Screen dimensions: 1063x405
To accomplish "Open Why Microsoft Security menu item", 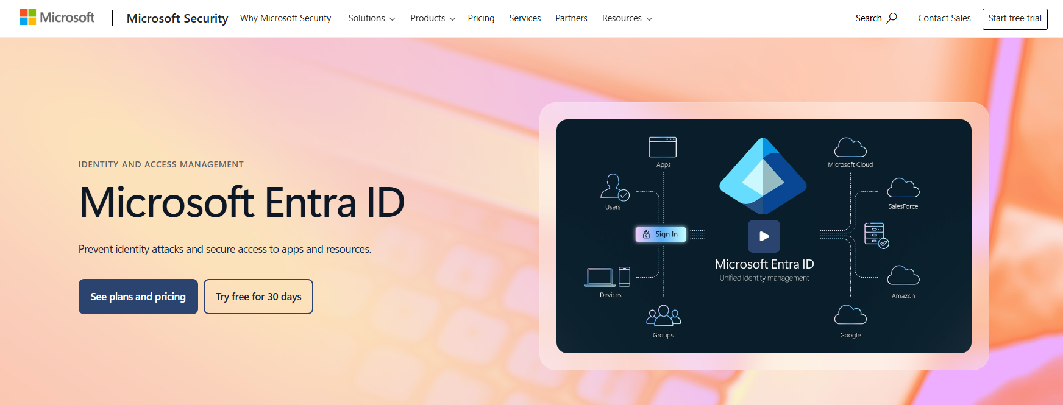I will [285, 18].
